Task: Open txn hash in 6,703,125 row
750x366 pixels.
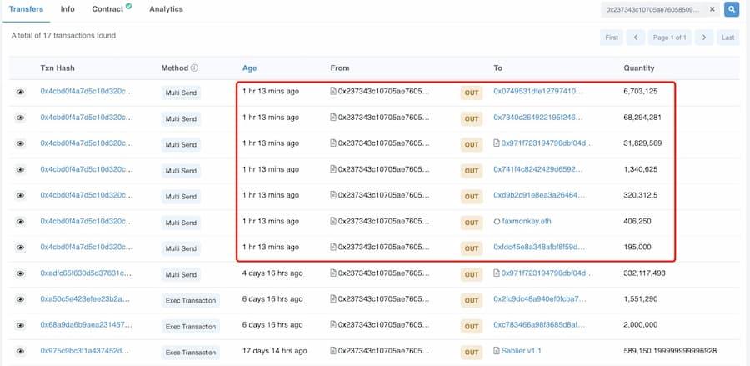Action: [x=87, y=91]
